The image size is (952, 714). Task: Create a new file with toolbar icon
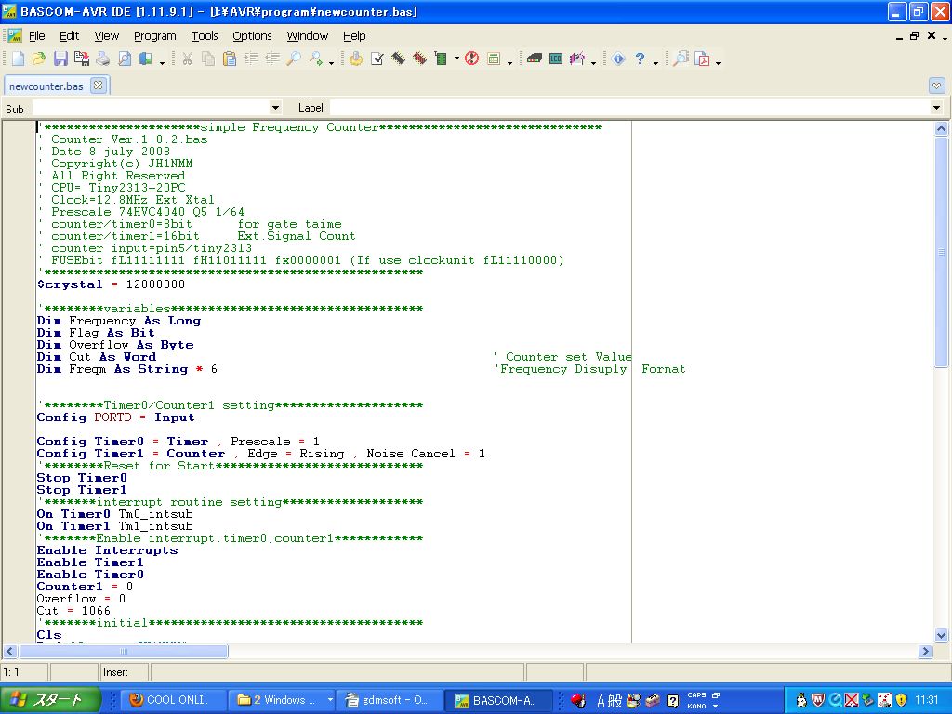19,59
